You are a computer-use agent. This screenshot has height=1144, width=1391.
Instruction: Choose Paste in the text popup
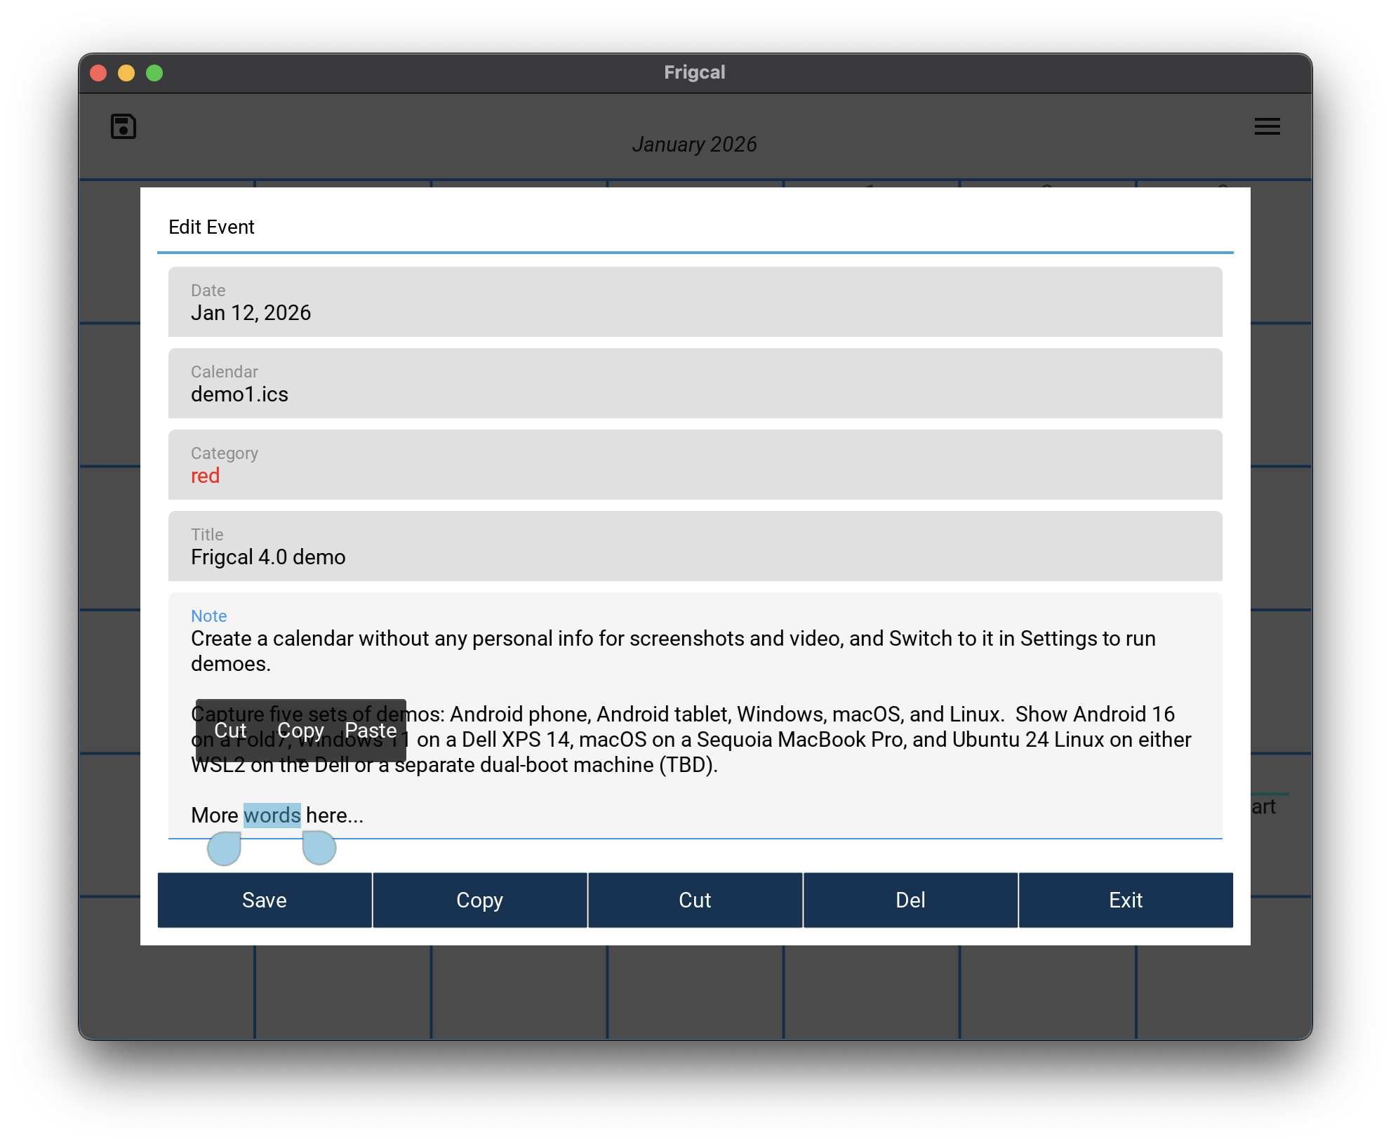(x=371, y=731)
